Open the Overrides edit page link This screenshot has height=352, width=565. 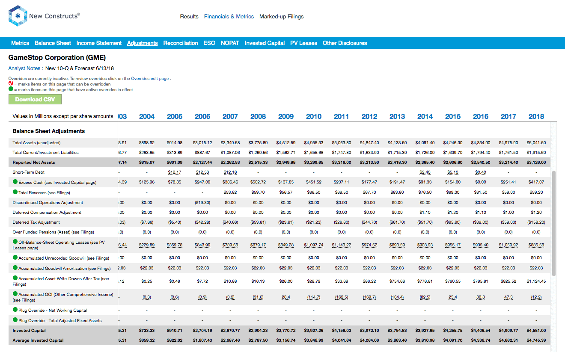tap(150, 79)
